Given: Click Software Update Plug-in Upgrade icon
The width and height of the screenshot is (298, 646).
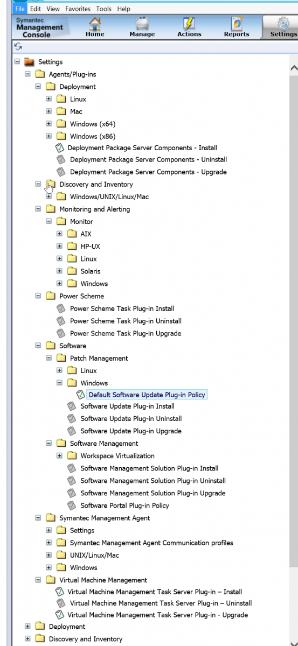Looking at the screenshot, I should click(x=72, y=431).
